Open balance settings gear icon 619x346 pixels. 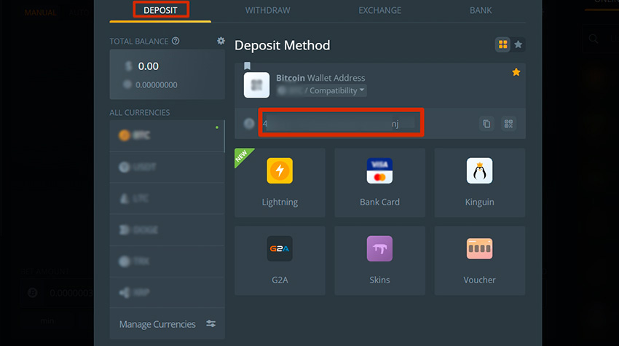221,42
